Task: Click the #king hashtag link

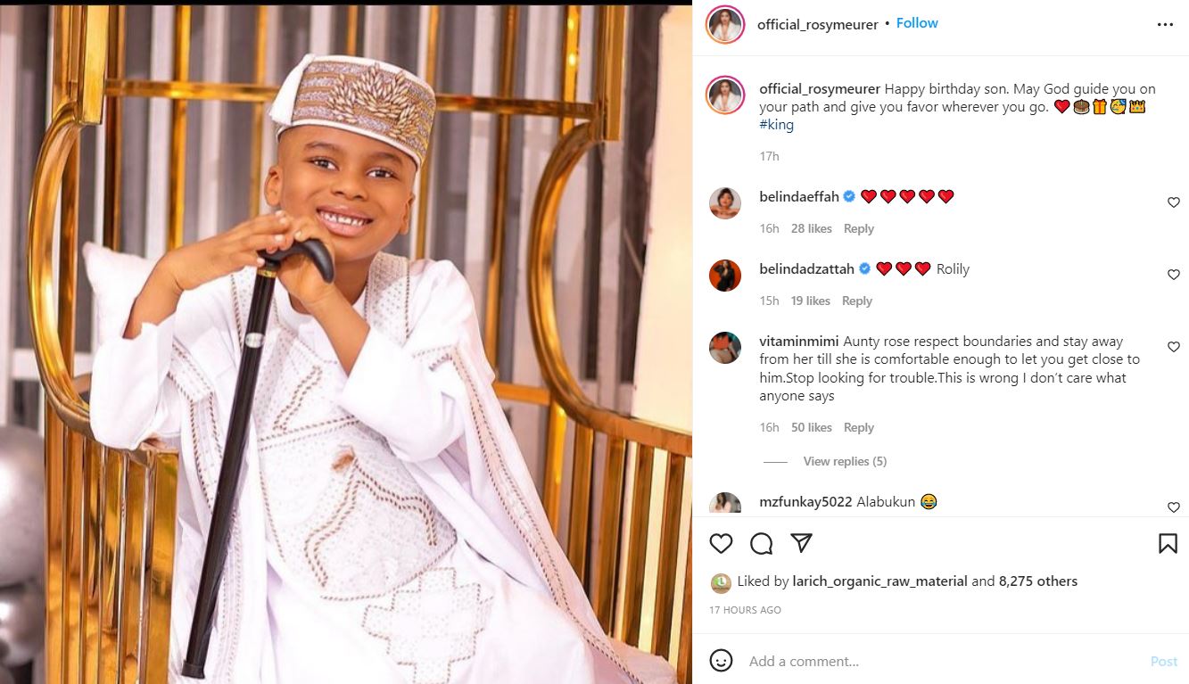Action: click(x=776, y=125)
